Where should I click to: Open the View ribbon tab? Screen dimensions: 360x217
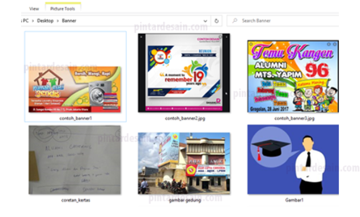point(34,9)
